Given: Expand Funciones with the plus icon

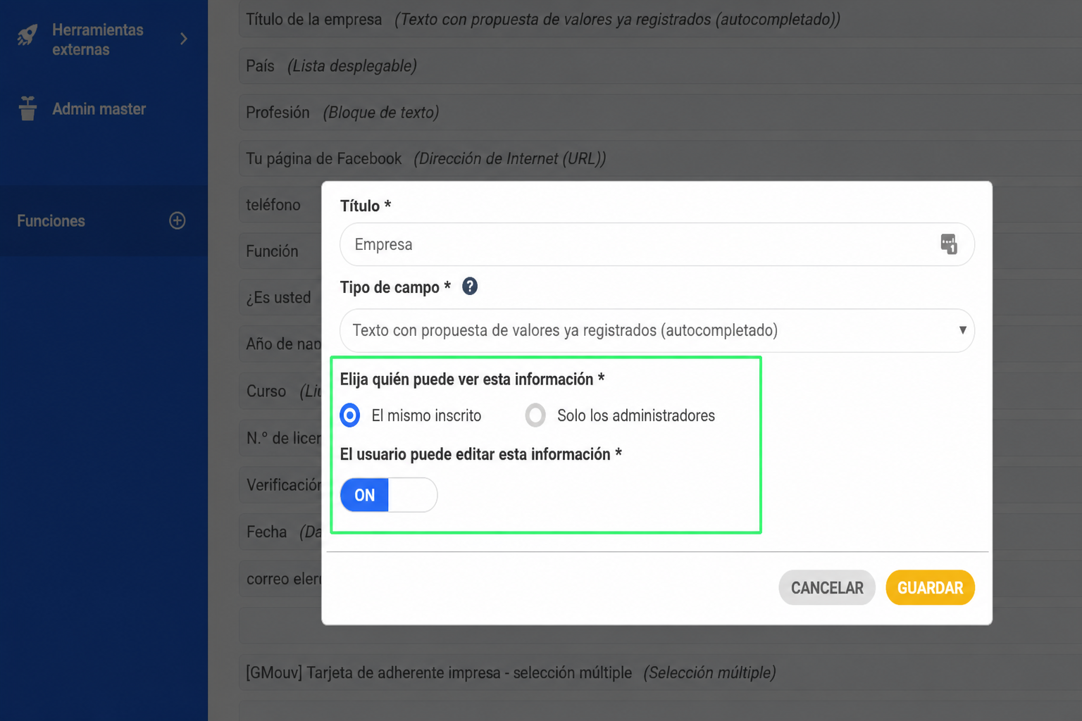Looking at the screenshot, I should [x=178, y=220].
